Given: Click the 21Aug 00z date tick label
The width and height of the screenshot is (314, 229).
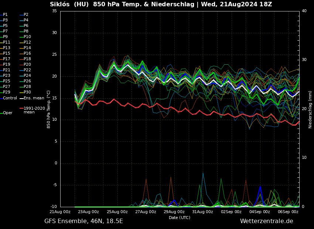Looking at the screenshot, I should pos(60,212).
